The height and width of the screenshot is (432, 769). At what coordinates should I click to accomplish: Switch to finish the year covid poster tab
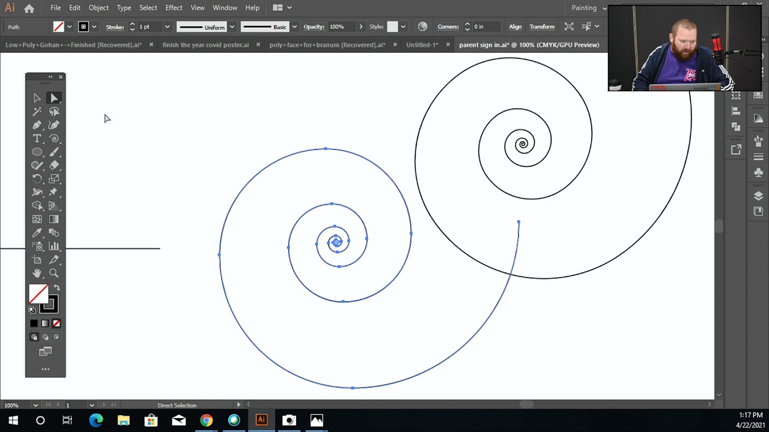tap(205, 44)
